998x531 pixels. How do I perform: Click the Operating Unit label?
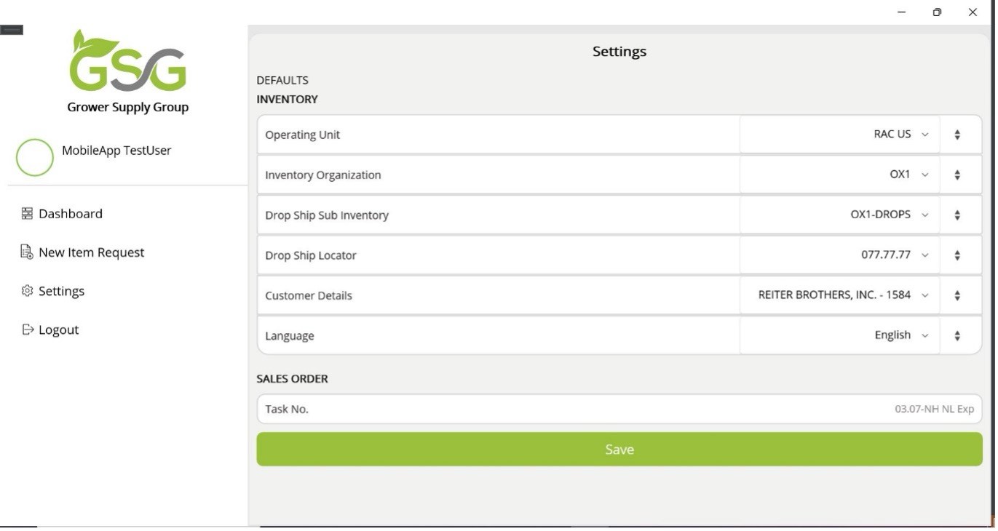(302, 135)
